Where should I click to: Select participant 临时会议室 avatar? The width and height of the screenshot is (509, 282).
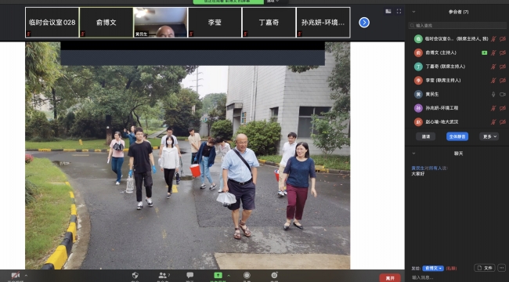tap(418, 39)
